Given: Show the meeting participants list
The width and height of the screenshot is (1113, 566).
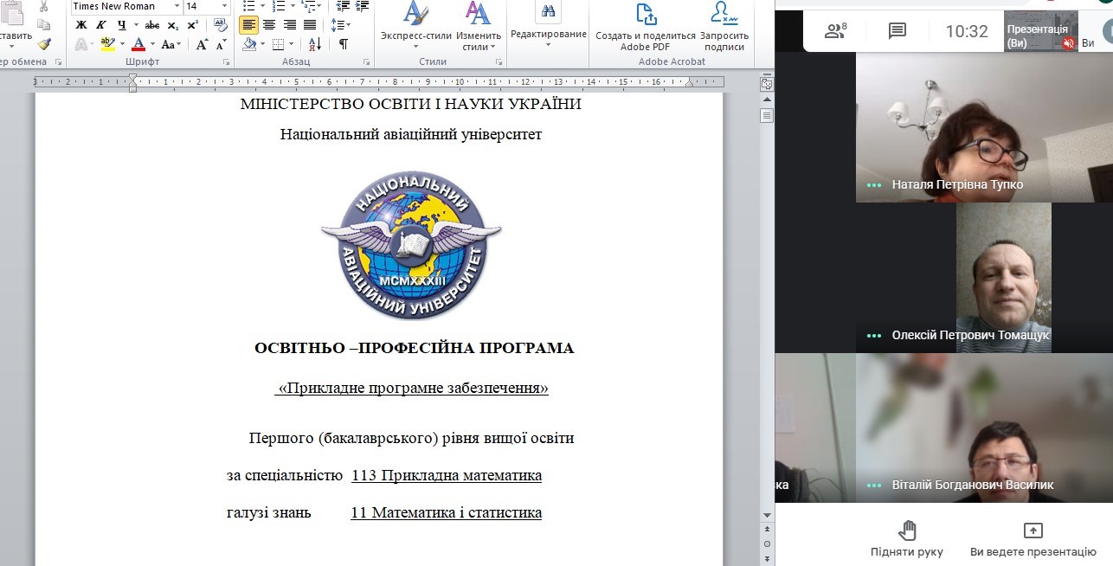Looking at the screenshot, I should click(x=835, y=31).
